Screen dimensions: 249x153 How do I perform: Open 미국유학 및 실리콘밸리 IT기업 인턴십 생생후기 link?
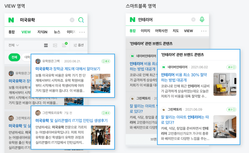click(71, 120)
